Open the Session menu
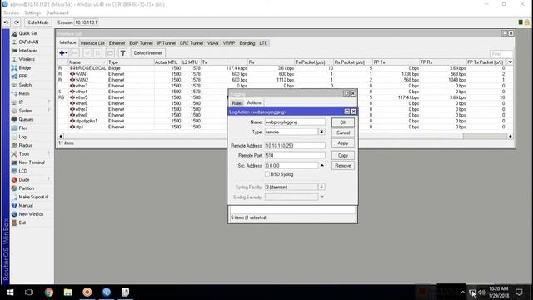This screenshot has width=533, height=300. [x=11, y=13]
